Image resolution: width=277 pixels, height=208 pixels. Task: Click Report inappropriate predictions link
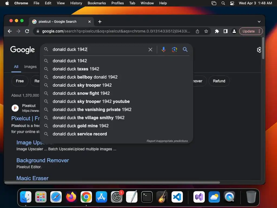tap(167, 141)
